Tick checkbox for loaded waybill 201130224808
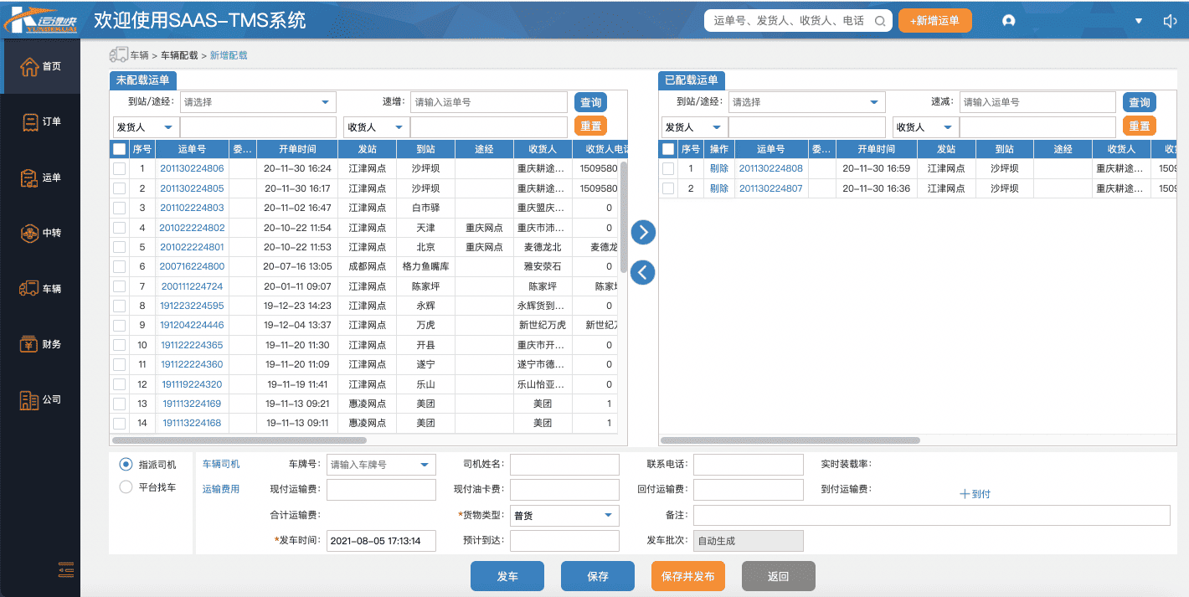1189x597 pixels. pyautogui.click(x=668, y=168)
